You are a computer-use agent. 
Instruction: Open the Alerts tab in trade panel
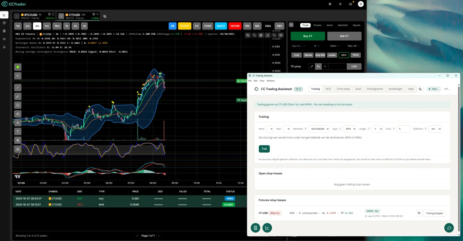(330, 25)
